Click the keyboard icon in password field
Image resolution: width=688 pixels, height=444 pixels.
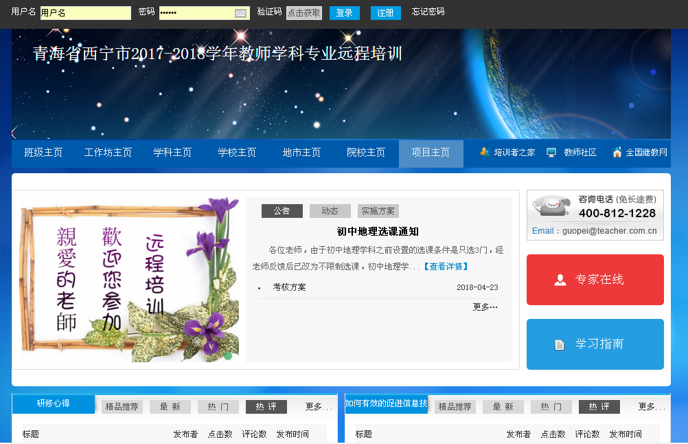240,13
